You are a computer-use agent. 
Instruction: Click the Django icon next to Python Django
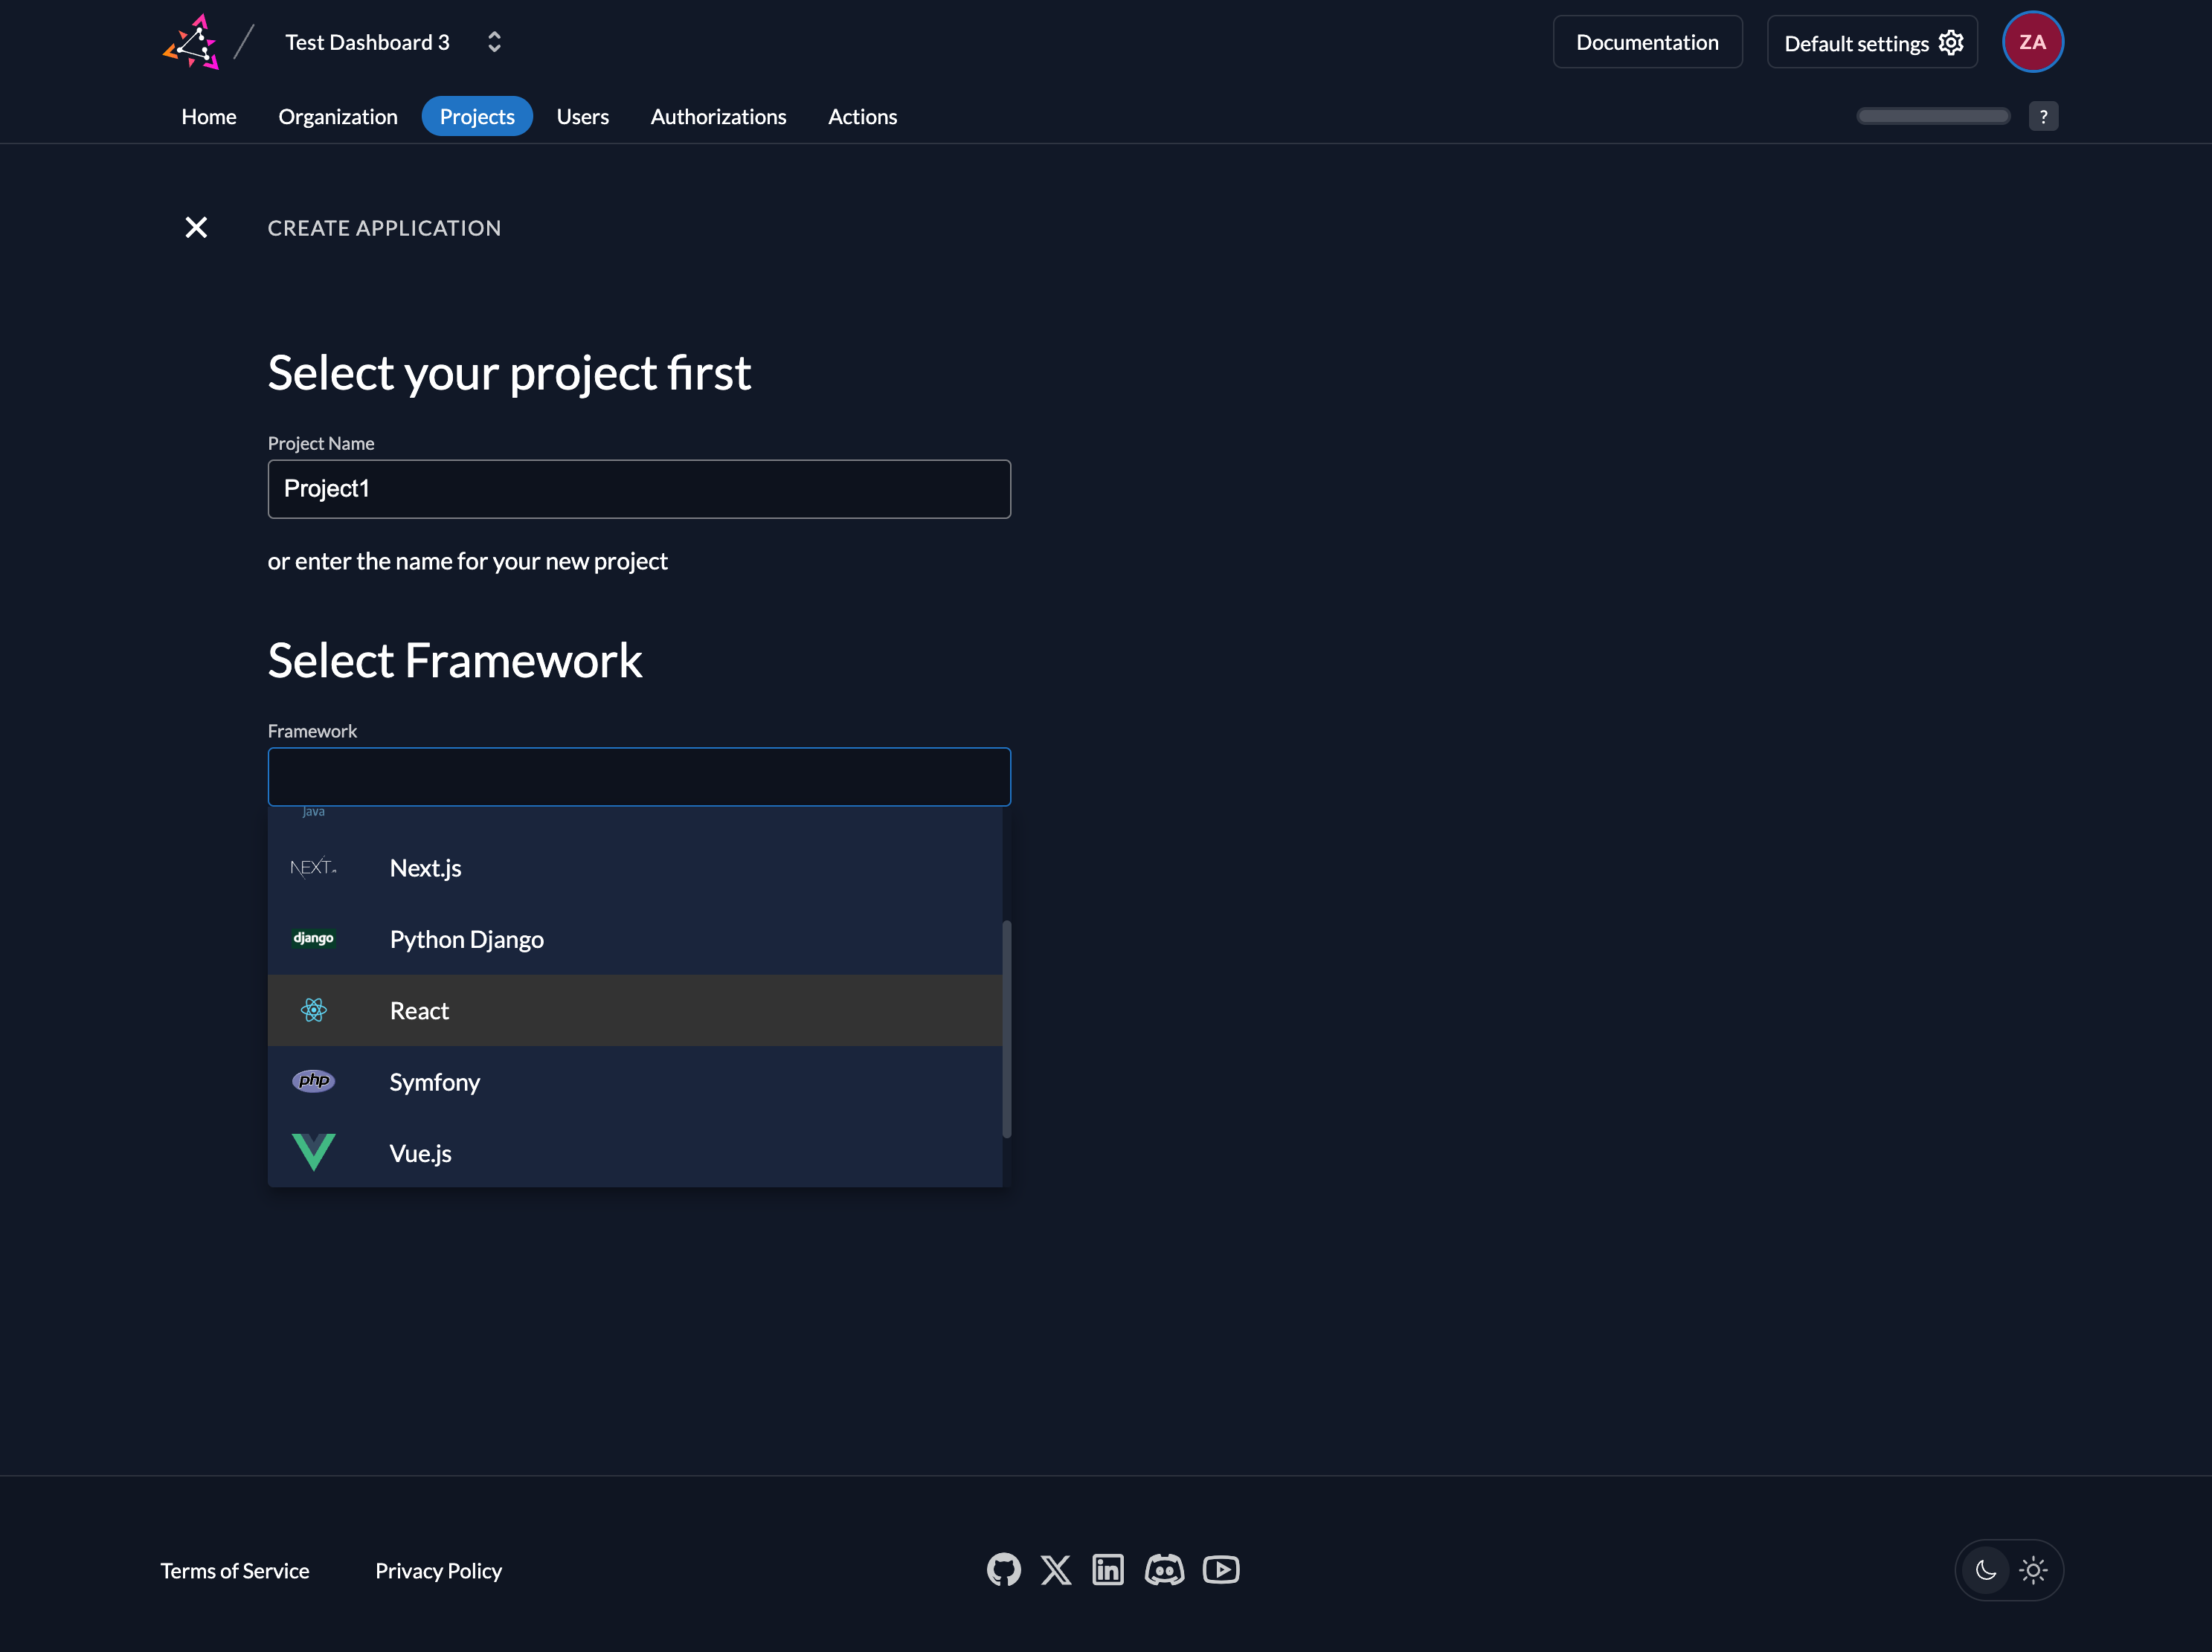313,938
